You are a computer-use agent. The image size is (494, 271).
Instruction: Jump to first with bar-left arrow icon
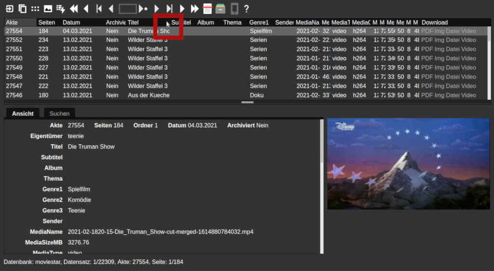(99, 8)
